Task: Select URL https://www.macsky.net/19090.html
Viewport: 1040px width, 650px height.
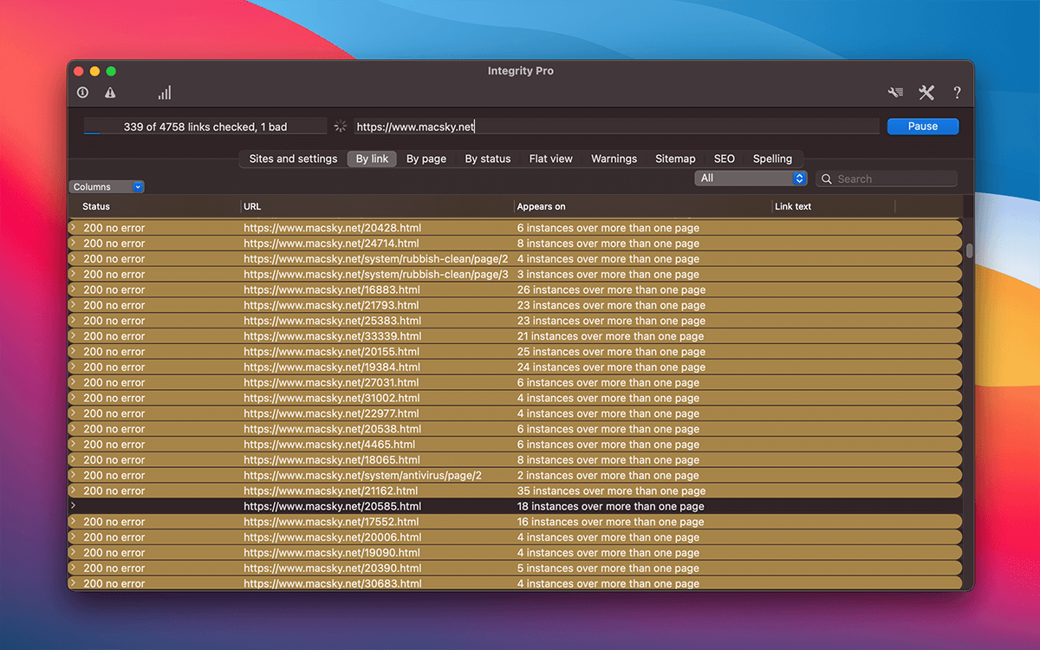Action: (331, 553)
